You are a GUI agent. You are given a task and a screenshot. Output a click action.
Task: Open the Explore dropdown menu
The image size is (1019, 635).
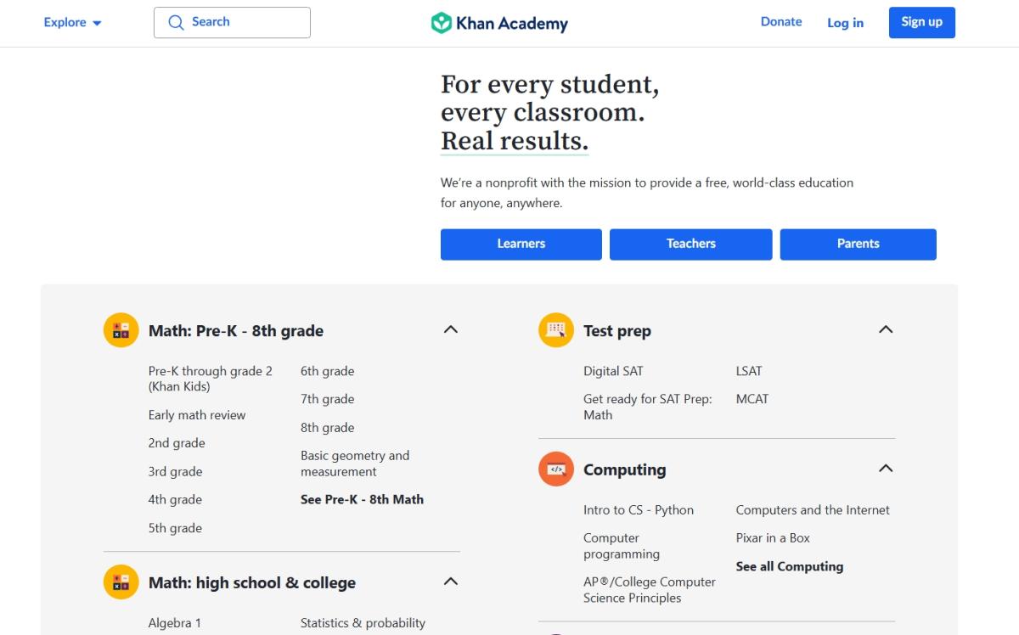(x=72, y=23)
